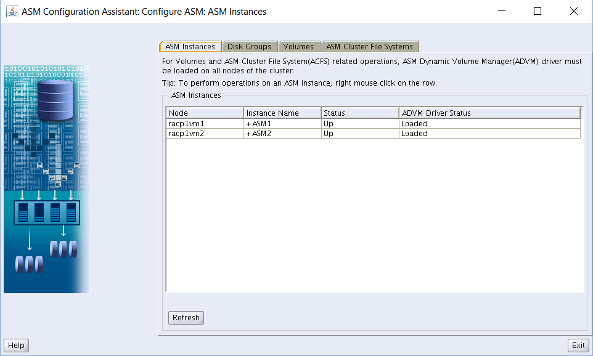This screenshot has height=356, width=593.
Task: Click the +ASM1 instance cell
Action: (282, 124)
